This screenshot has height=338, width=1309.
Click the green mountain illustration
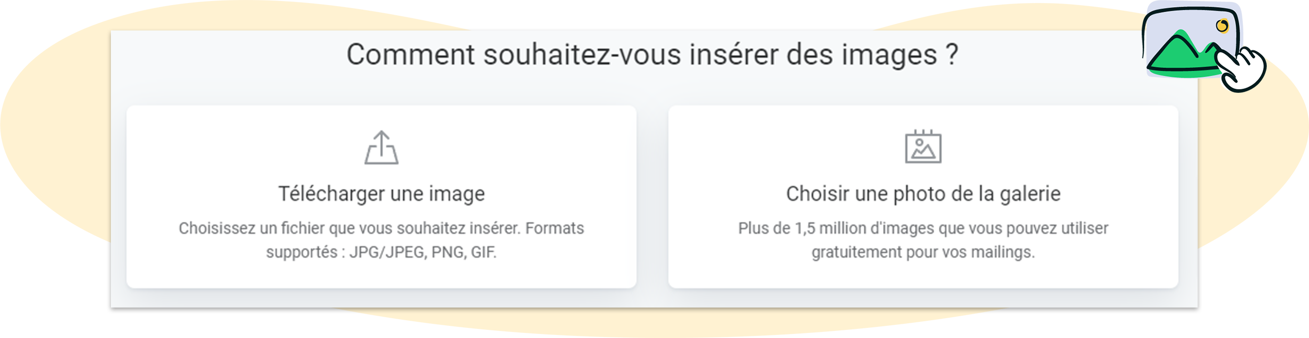pos(1179,55)
